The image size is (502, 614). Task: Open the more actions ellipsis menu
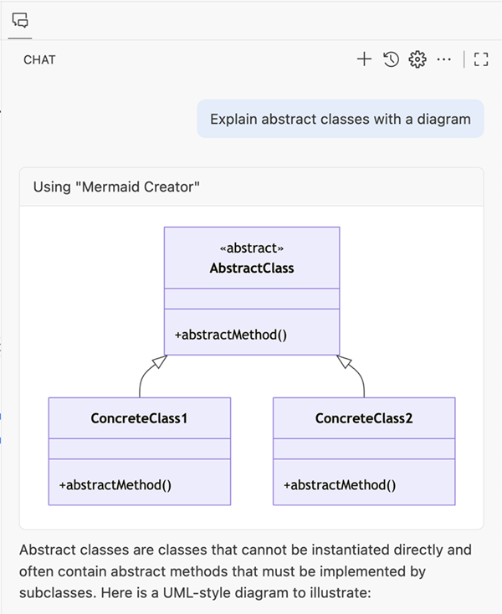[444, 59]
